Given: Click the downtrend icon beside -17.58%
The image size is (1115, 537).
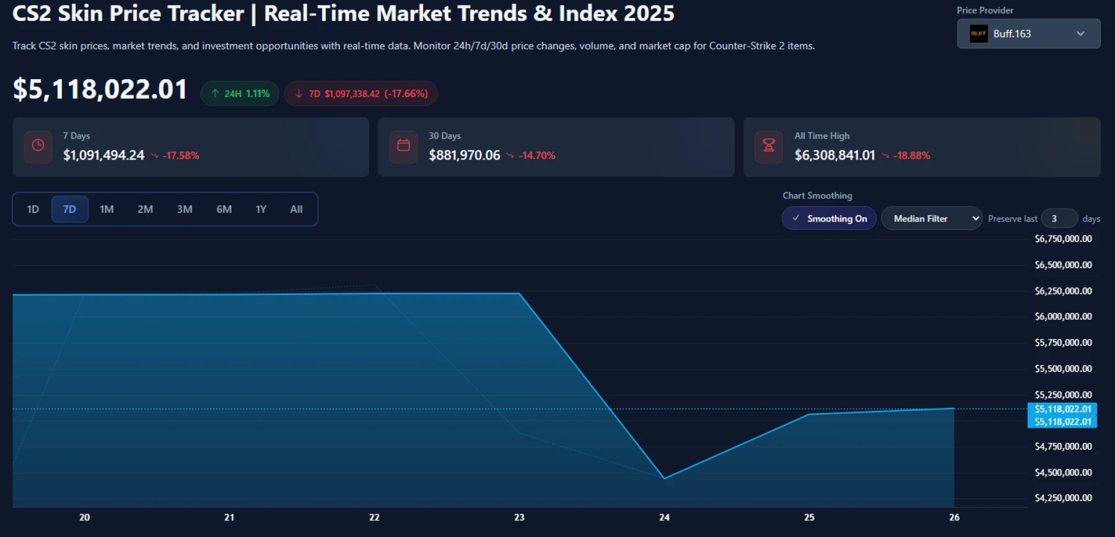Looking at the screenshot, I should click(154, 156).
